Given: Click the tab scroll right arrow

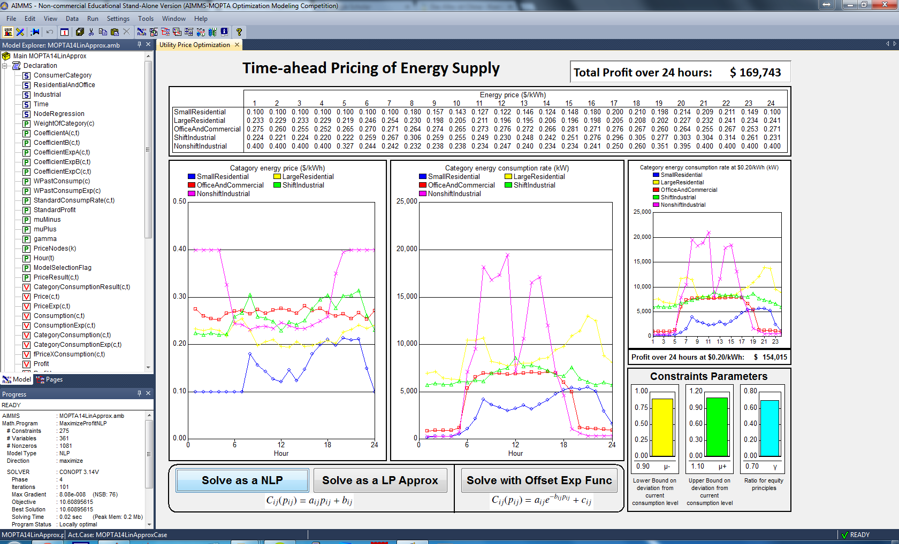Looking at the screenshot, I should (895, 44).
